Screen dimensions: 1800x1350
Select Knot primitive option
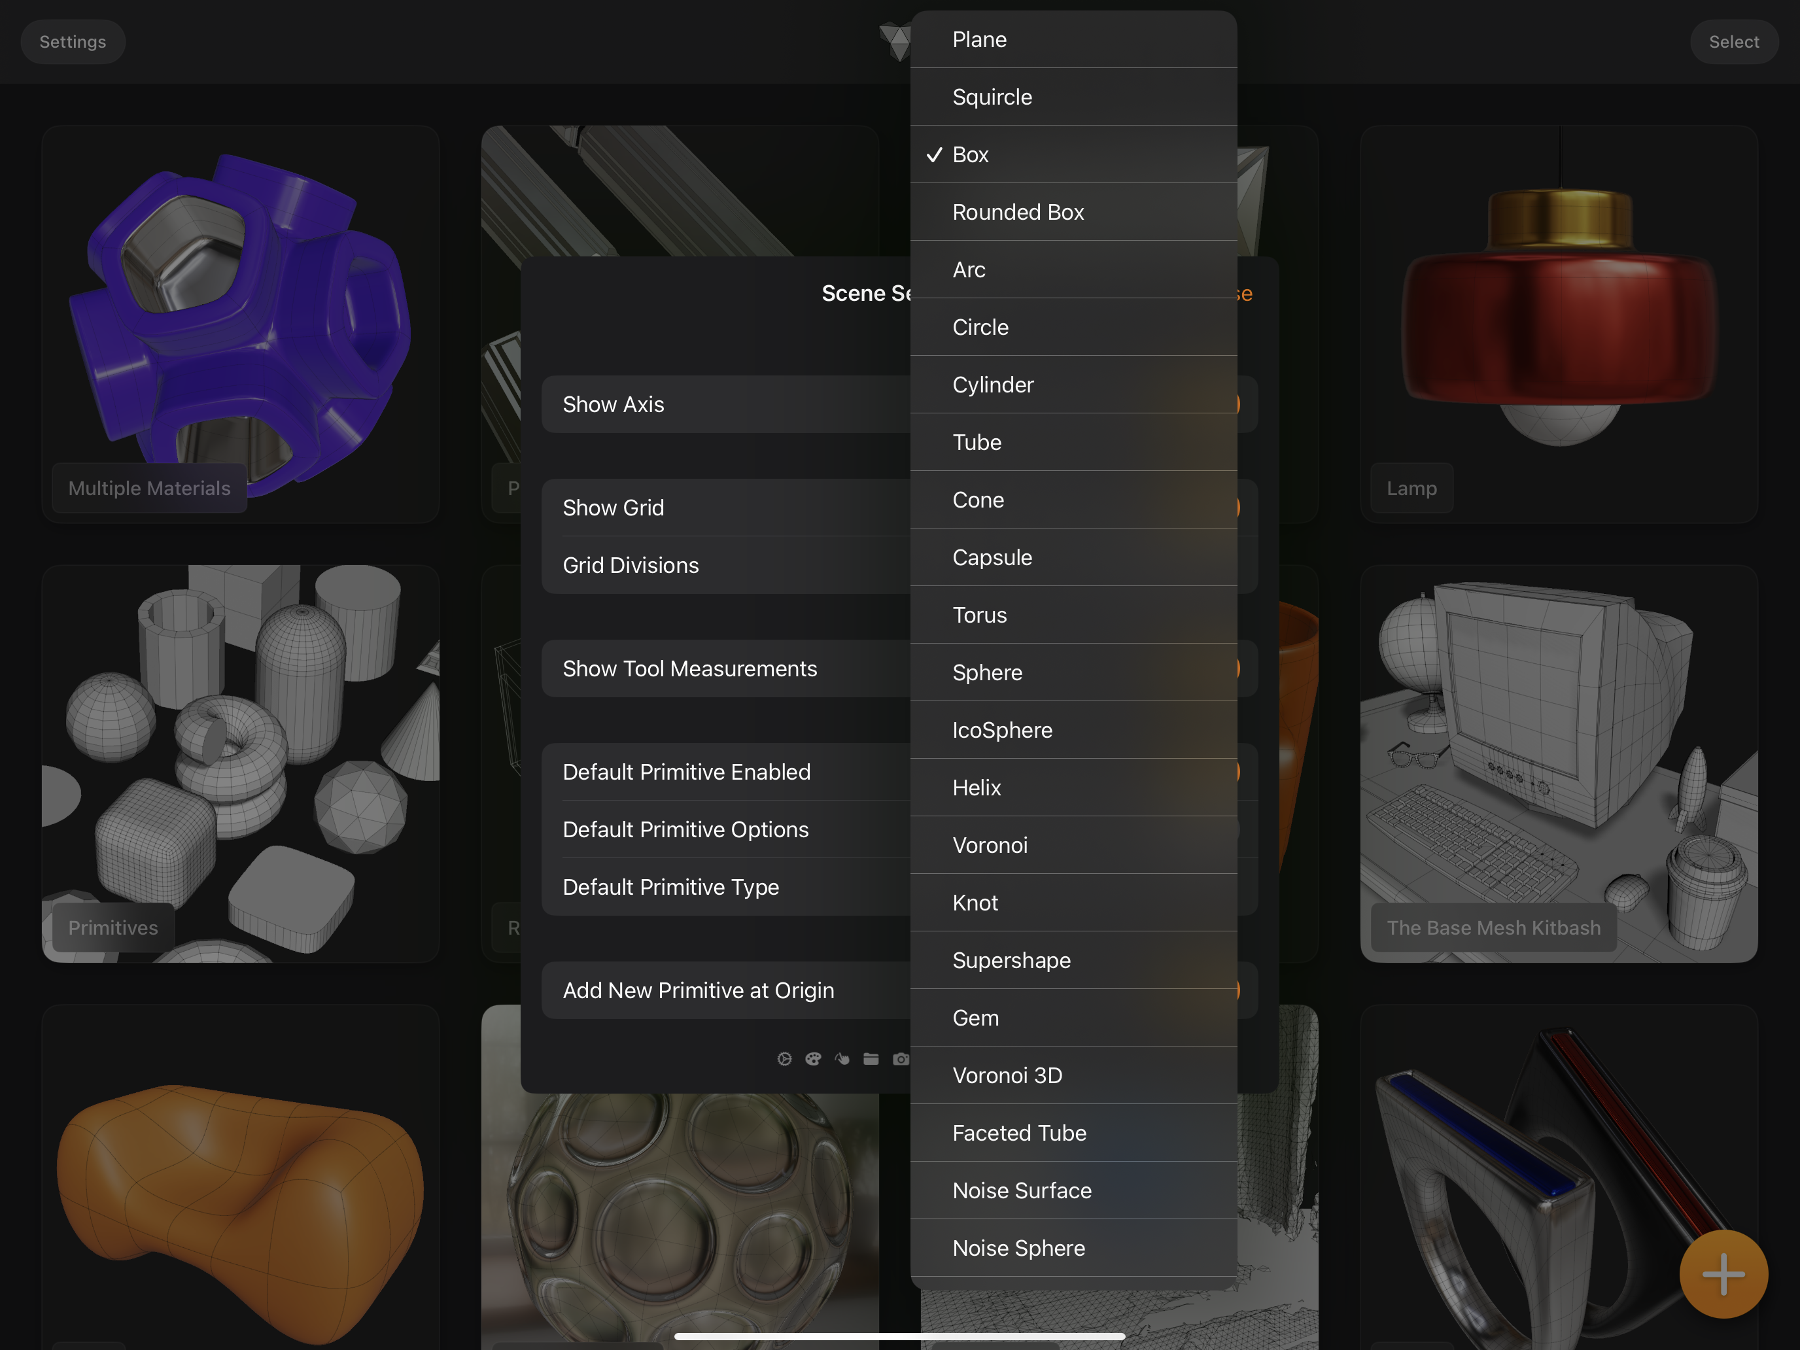[x=1074, y=903]
